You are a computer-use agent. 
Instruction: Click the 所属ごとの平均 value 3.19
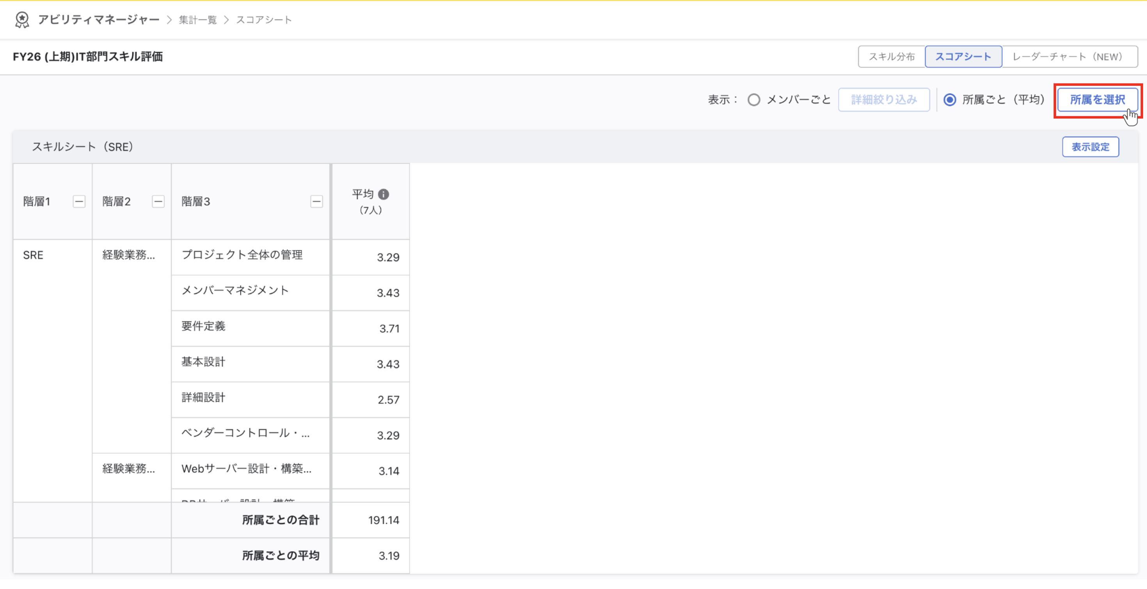389,555
